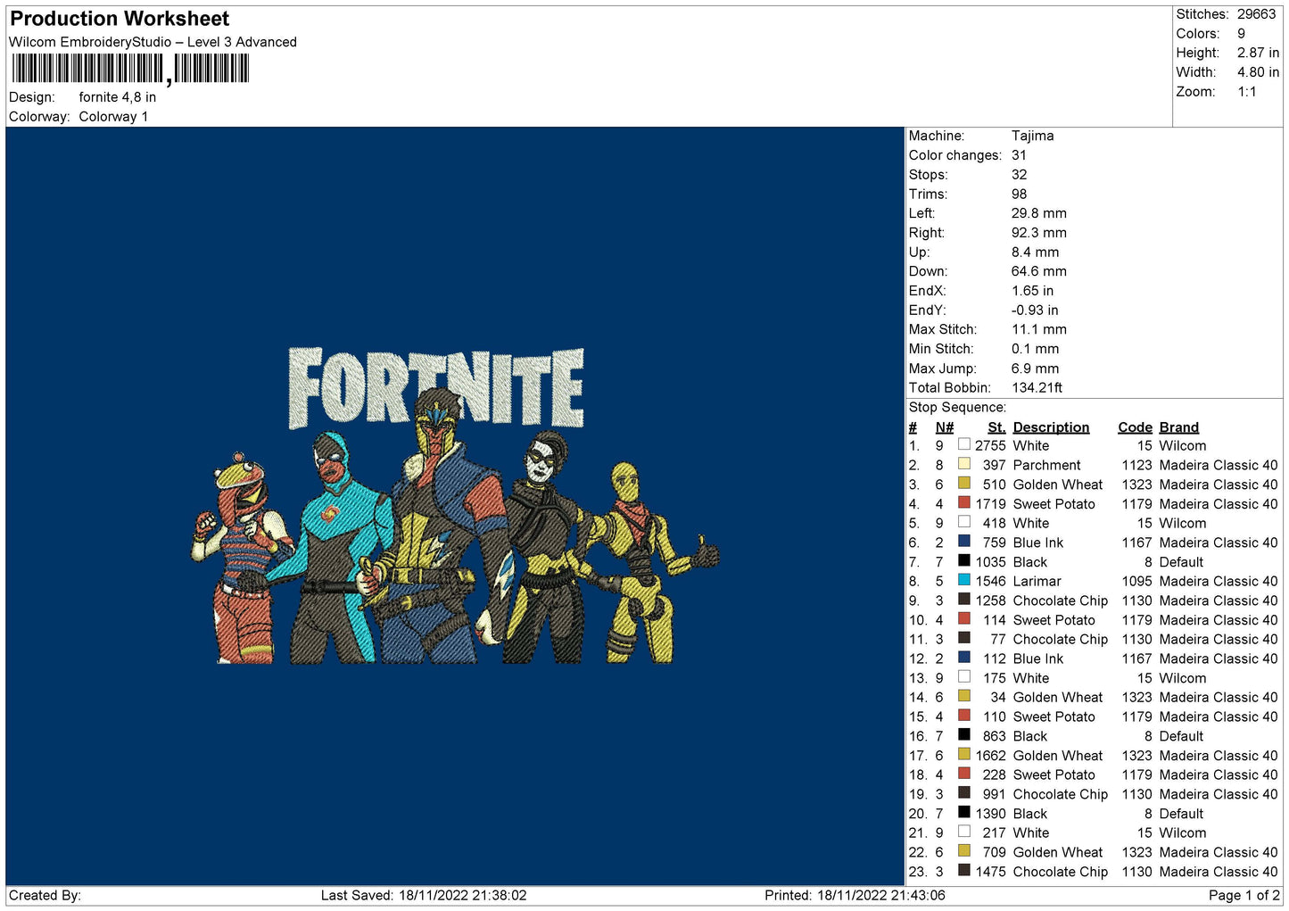Click the embroidered FORTNITE logo in the design preview
The width and height of the screenshot is (1289, 911).
436,387
